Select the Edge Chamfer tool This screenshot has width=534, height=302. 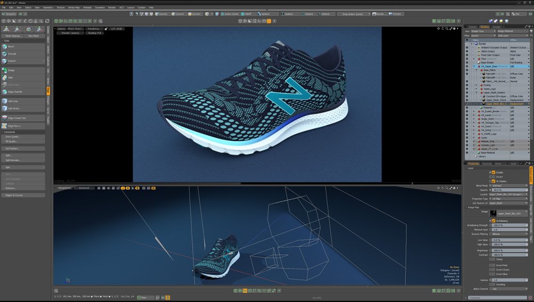click(x=23, y=92)
